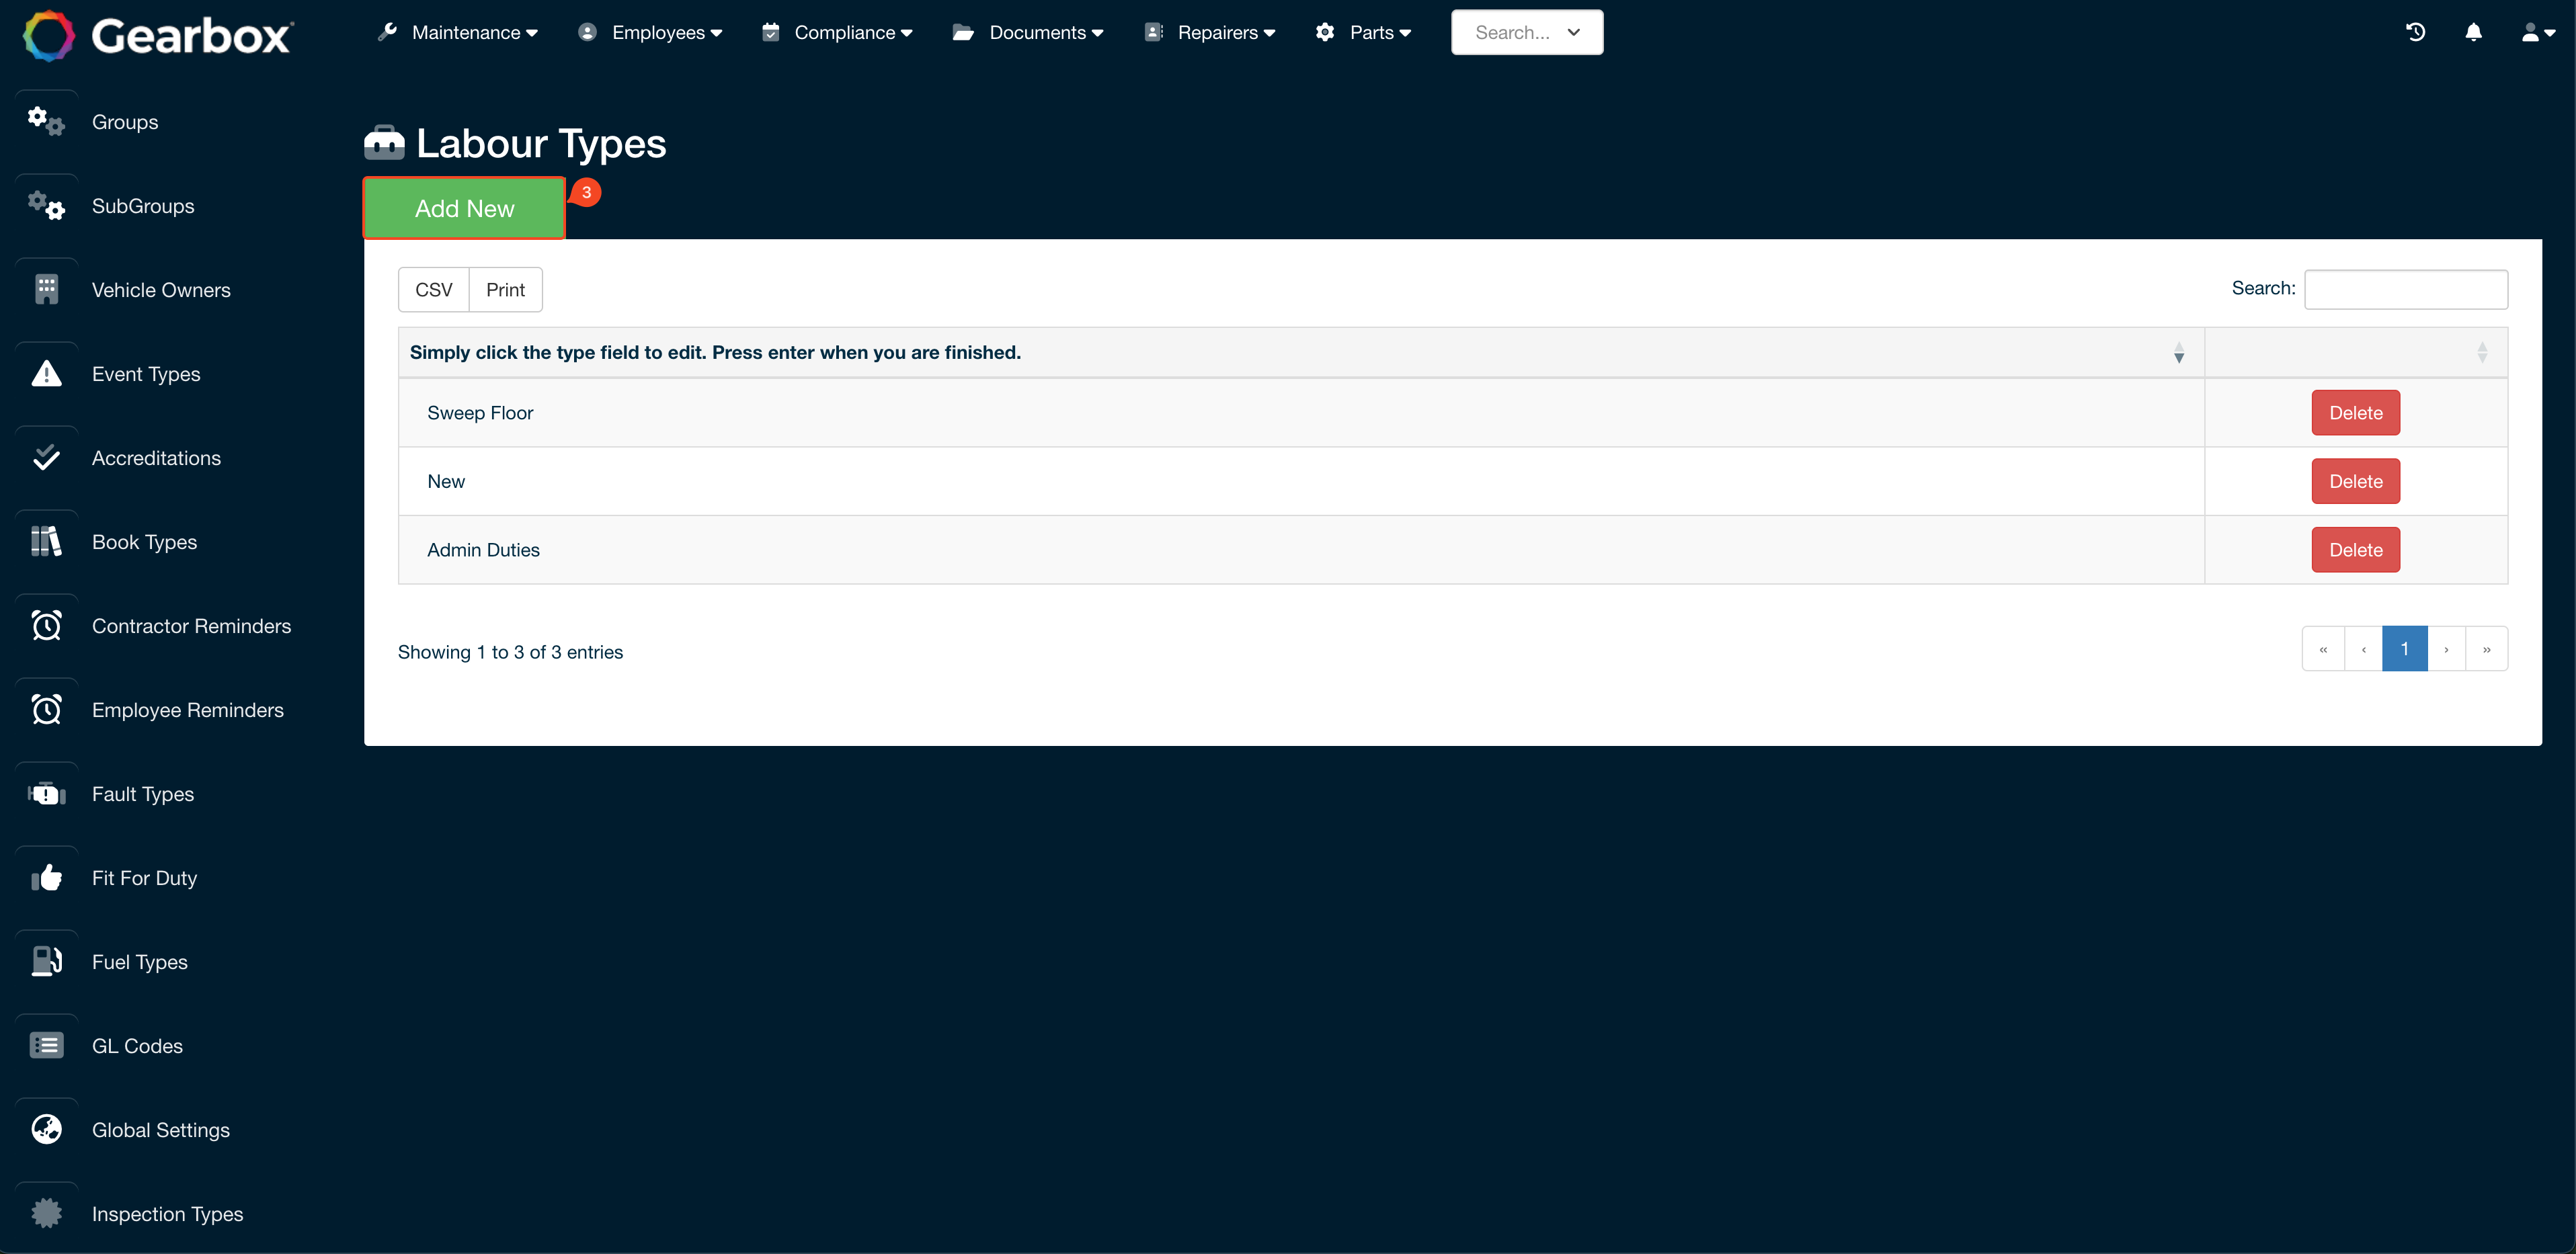The width and height of the screenshot is (2576, 1254).
Task: Open Event Types page
Action: coord(146,373)
